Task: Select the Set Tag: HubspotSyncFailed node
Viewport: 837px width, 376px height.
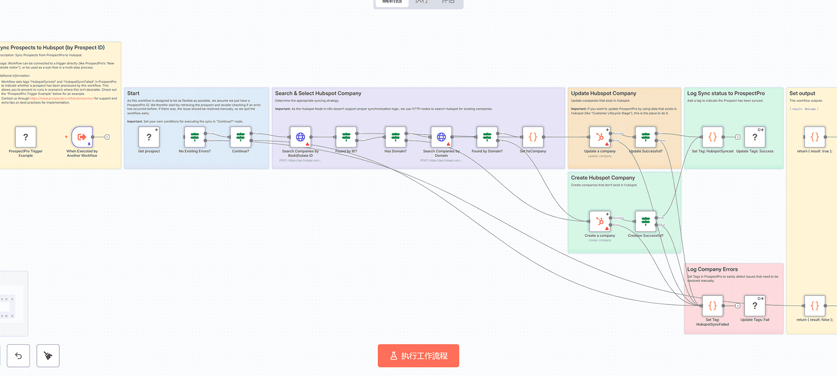Action: 712,305
